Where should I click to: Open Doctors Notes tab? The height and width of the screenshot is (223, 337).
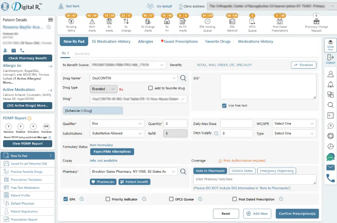pyautogui.click(x=242, y=171)
